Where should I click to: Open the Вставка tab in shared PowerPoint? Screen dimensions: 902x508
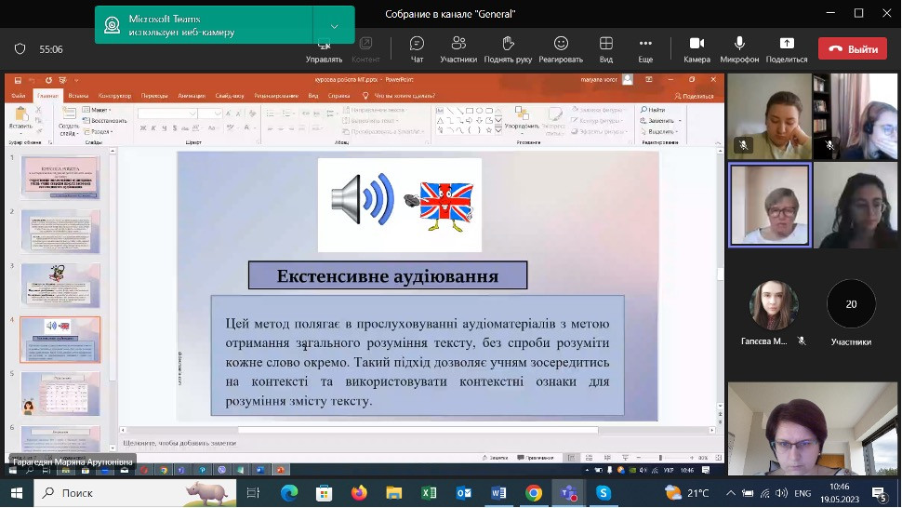click(x=78, y=96)
